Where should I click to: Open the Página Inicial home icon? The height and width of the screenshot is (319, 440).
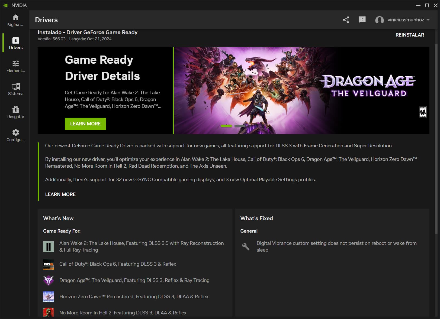(16, 17)
